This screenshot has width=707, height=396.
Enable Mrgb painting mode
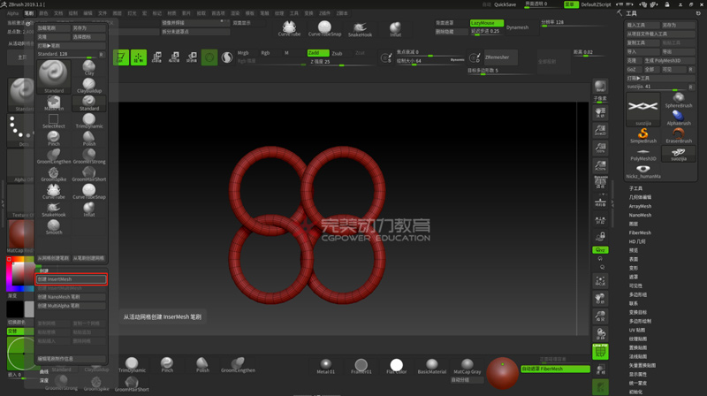pos(243,53)
